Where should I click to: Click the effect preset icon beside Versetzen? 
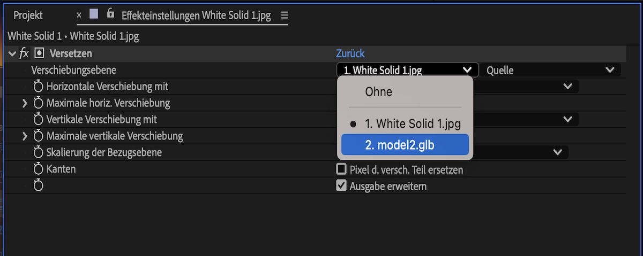[39, 53]
